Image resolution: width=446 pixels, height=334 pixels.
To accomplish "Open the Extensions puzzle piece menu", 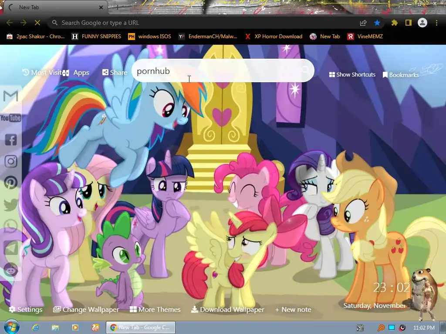I will click(x=395, y=23).
